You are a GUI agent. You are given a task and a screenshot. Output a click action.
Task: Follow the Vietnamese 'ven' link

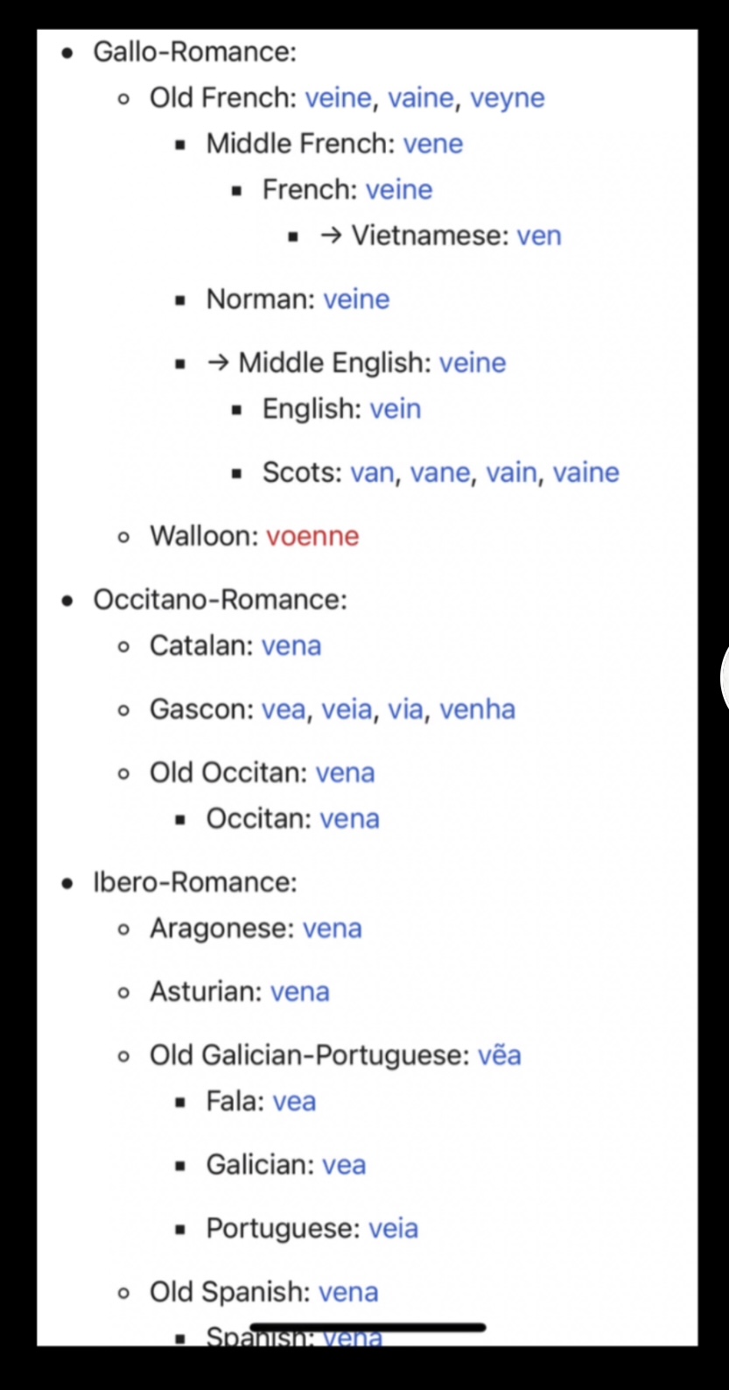pos(539,236)
